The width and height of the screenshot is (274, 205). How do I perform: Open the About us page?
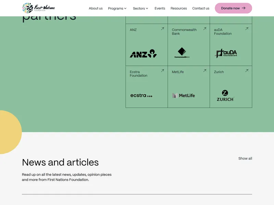[x=96, y=8]
